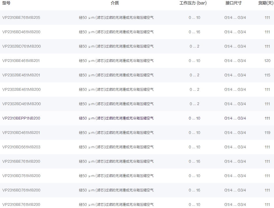The width and height of the screenshot is (274, 208).
Task: Click pressure 0 ... 16 for VP2316BD461MB200
Action: coord(194,32)
